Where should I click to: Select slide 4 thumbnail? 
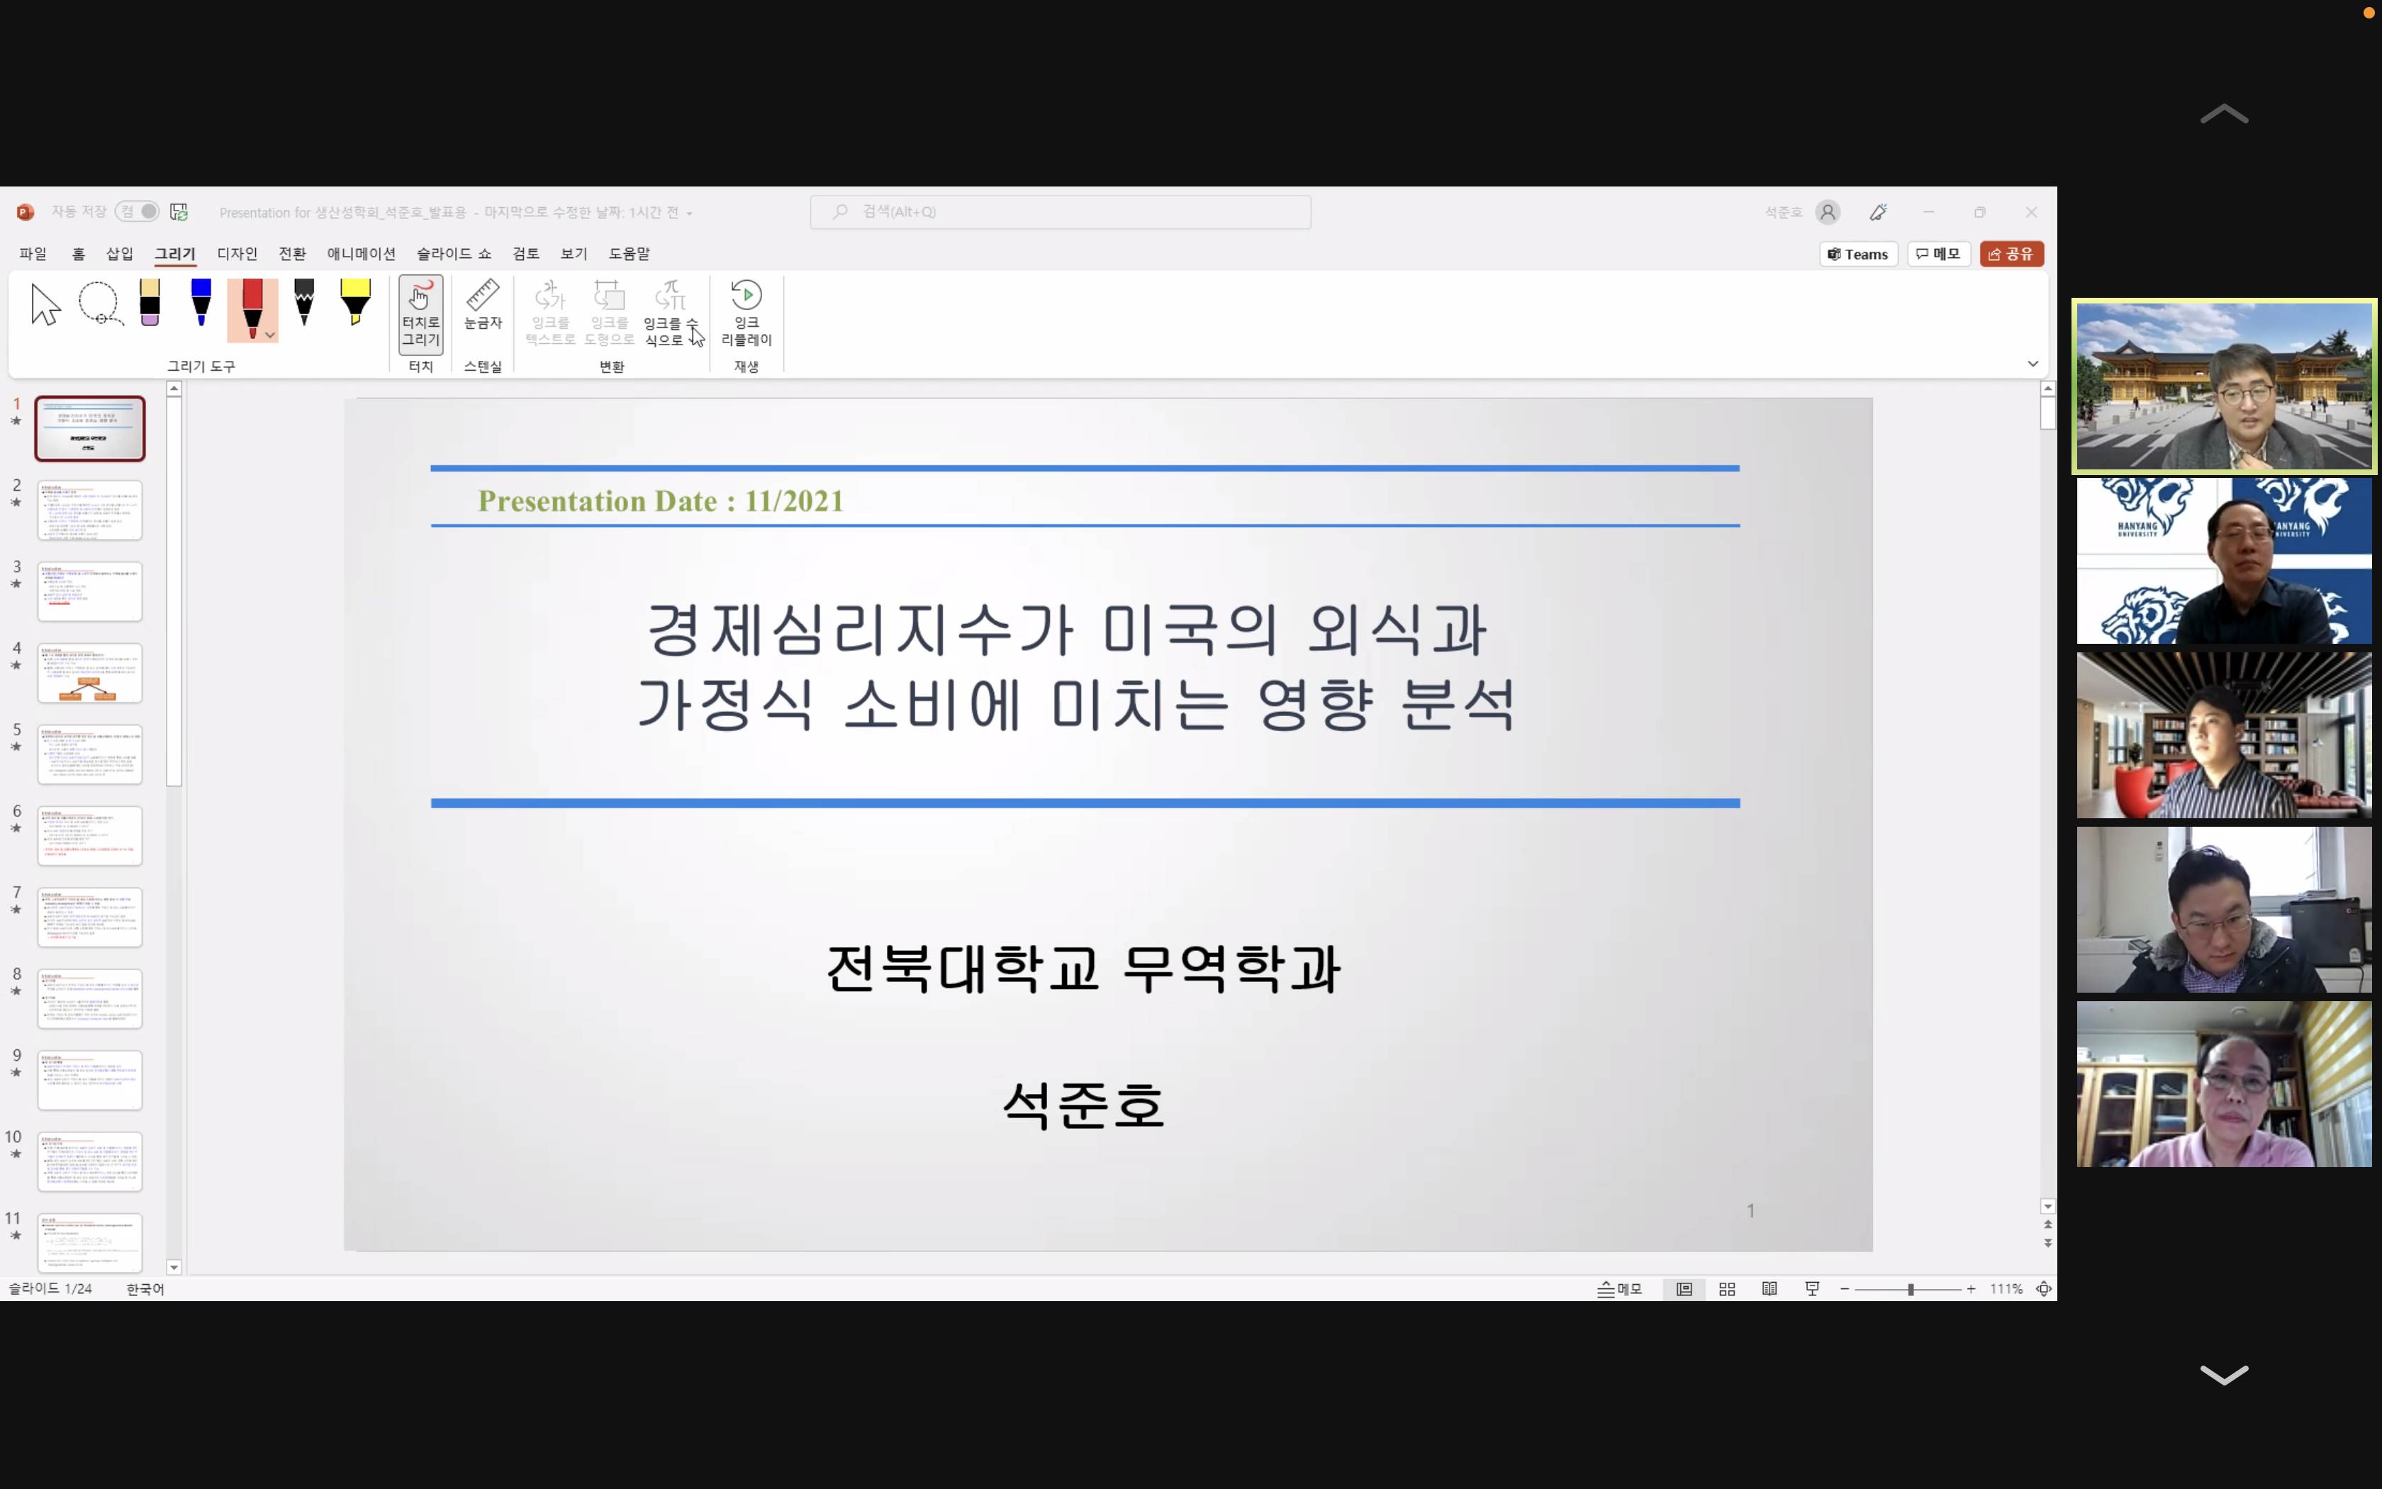pos(89,674)
